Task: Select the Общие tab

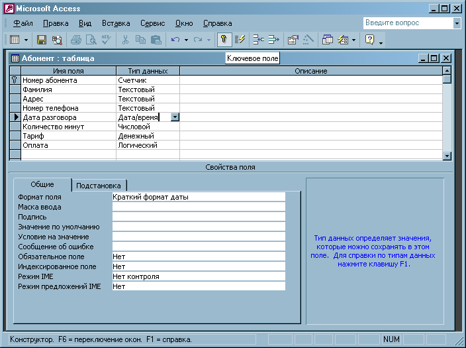Action: click(x=42, y=185)
